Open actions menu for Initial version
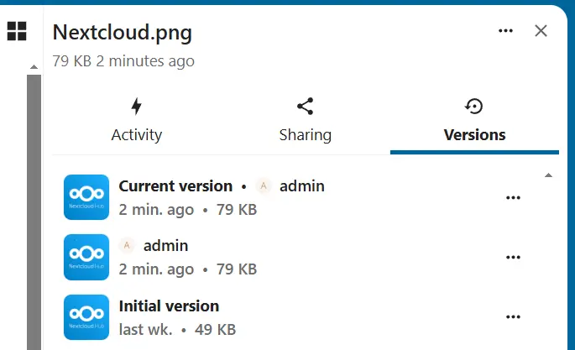 (x=513, y=317)
